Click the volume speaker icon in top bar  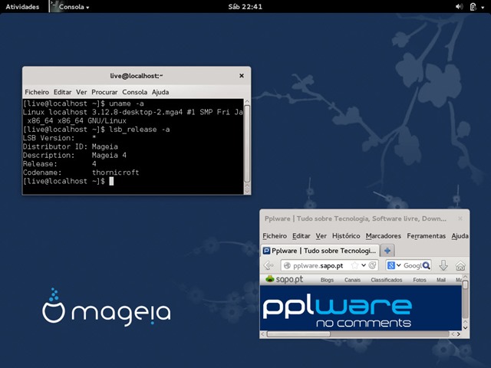pyautogui.click(x=459, y=7)
